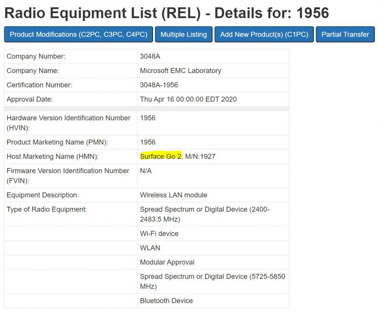Click the page heading 'Radio Equipment List (REL)'
Image resolution: width=378 pixels, height=313 pixels.
103,13
